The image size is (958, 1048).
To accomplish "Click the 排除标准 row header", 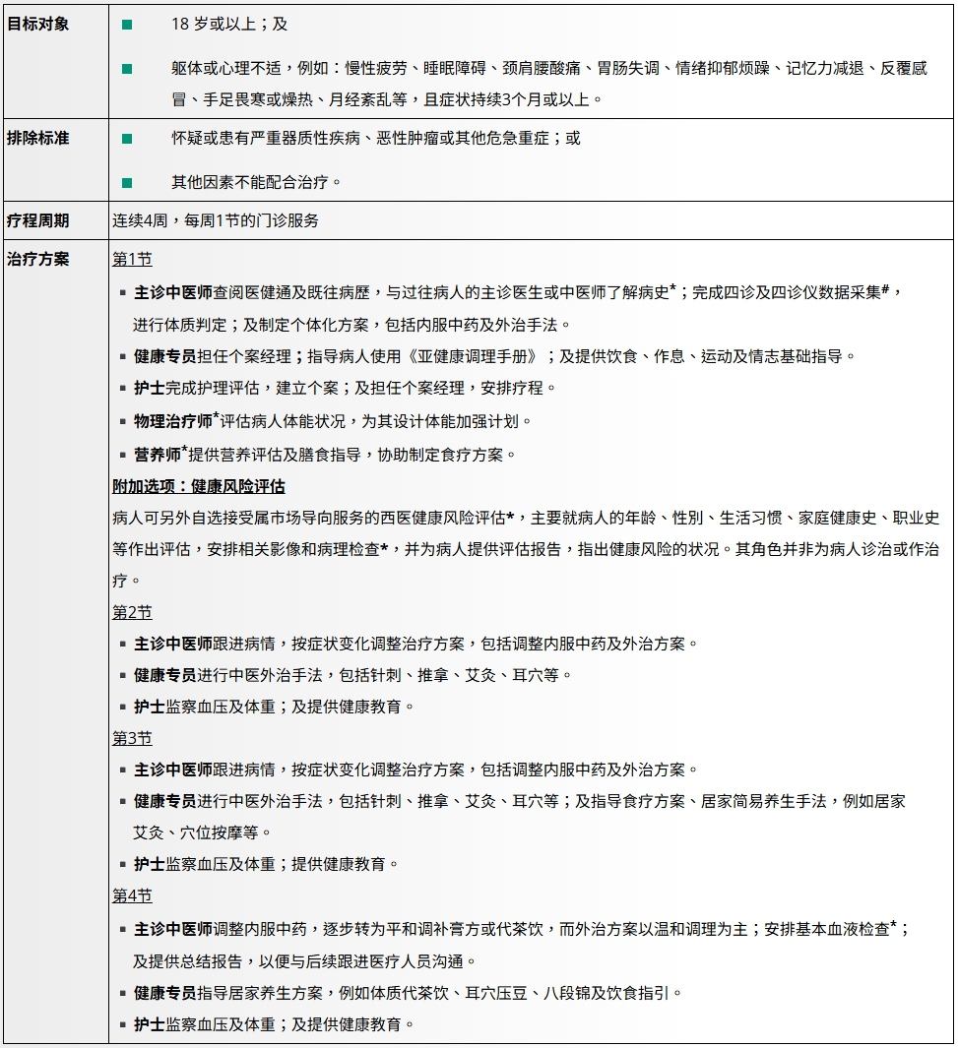I will (x=38, y=139).
